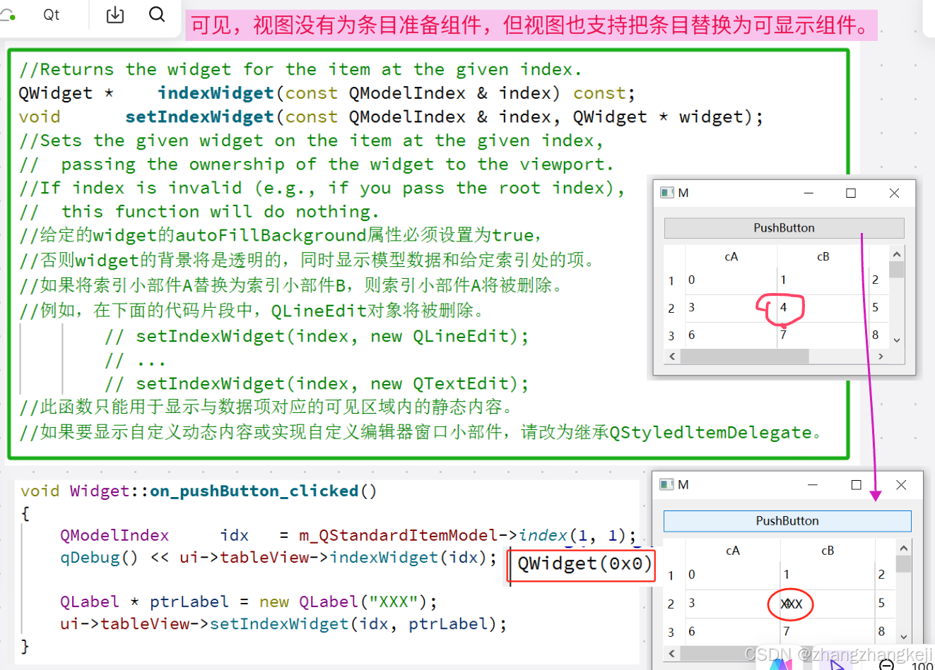Select row header 2 in upper M window

point(672,309)
